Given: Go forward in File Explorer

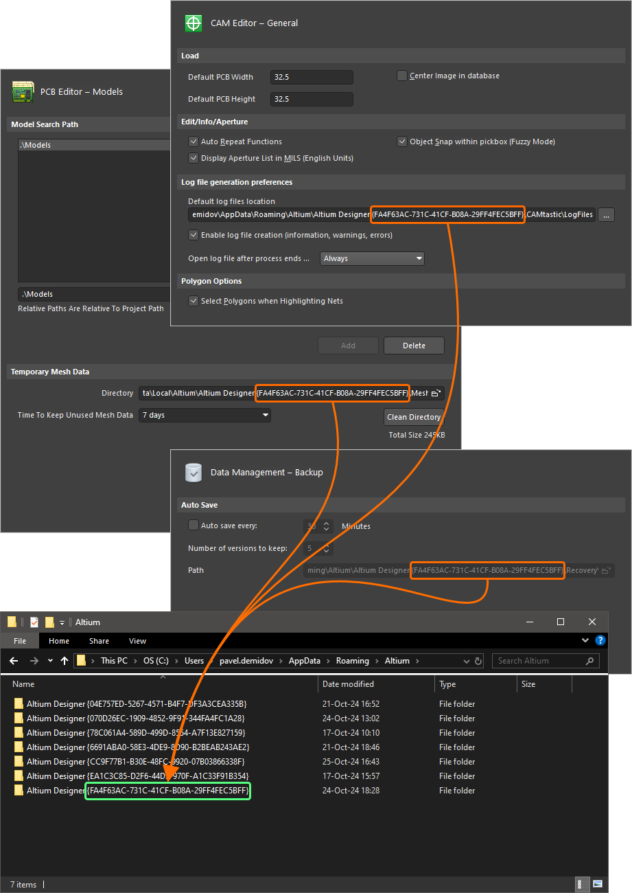Looking at the screenshot, I should point(34,661).
